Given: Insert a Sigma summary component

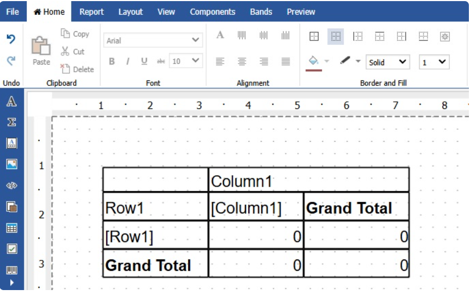Looking at the screenshot, I should point(11,123).
